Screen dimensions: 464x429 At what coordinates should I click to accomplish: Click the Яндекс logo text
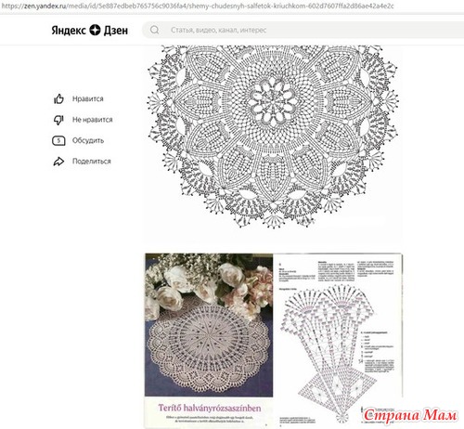pyautogui.click(x=69, y=31)
